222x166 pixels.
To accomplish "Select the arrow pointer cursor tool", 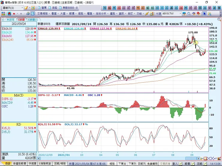I will tap(205, 13).
